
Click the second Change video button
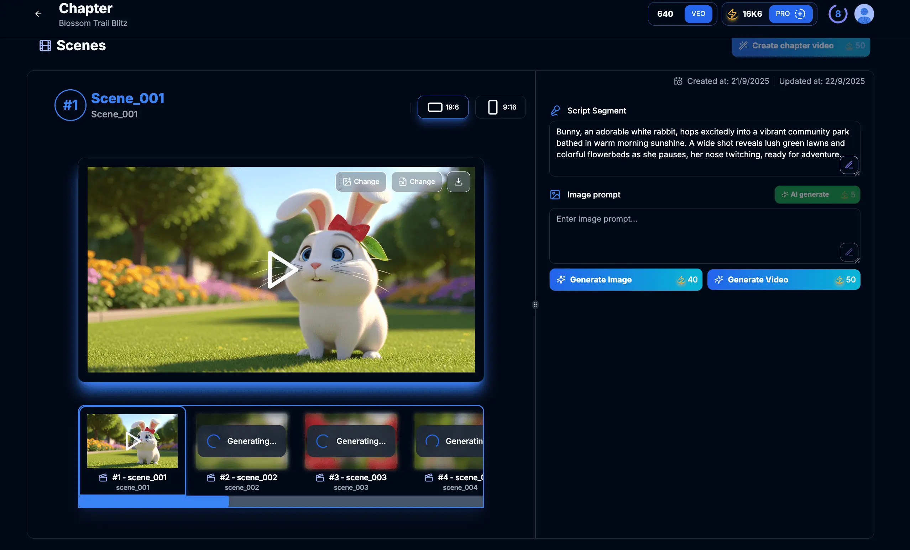(417, 181)
